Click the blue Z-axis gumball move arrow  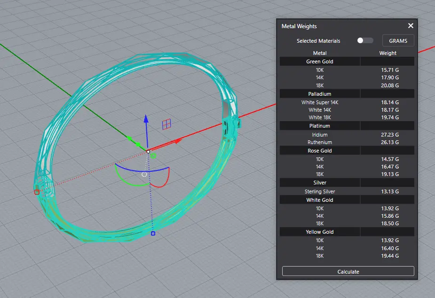coord(146,119)
